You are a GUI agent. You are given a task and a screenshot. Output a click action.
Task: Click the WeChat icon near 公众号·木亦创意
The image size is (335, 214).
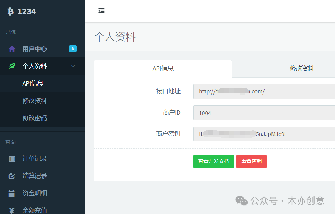[242, 200]
